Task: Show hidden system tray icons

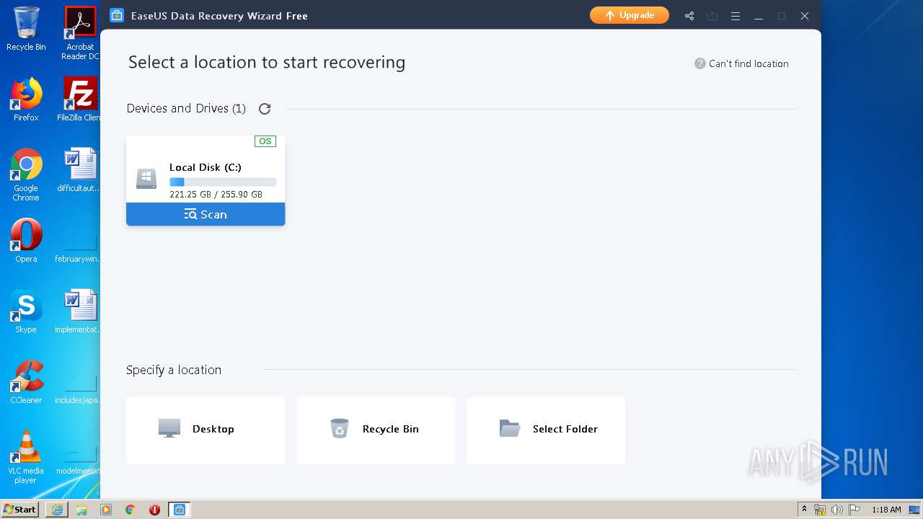Action: pos(804,510)
